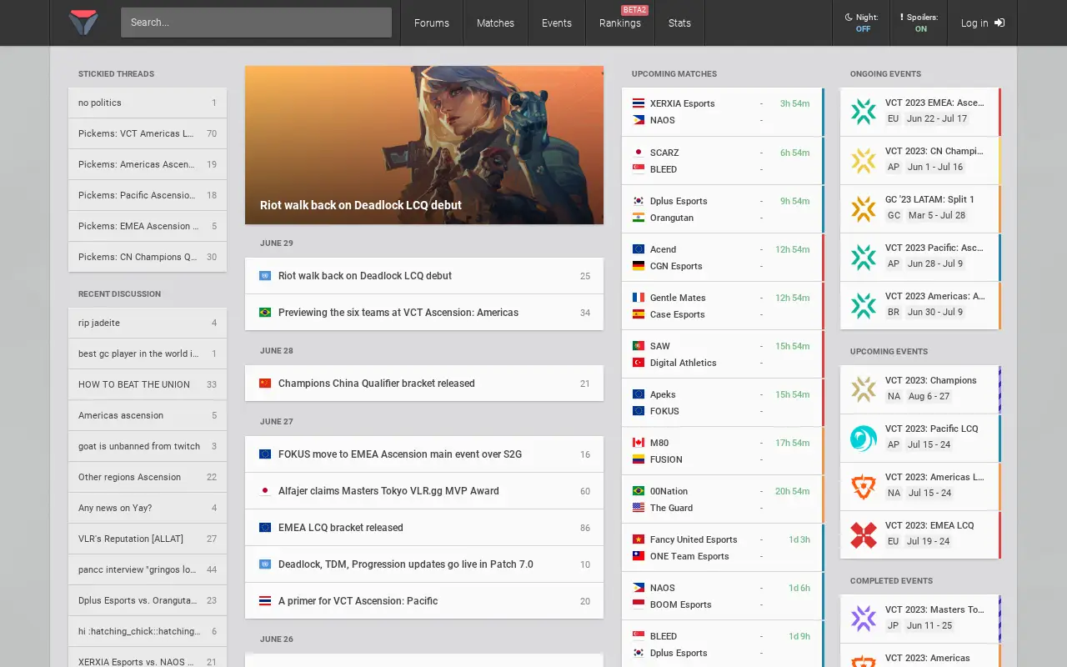Open 'Pickems: CN Champions Q...' stickied thread
The image size is (1067, 667).
pos(148,257)
